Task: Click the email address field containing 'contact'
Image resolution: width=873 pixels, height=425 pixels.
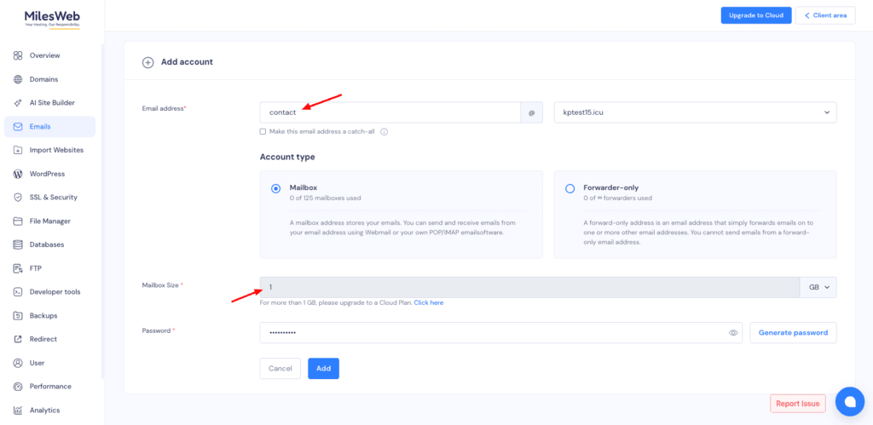Action: click(390, 112)
